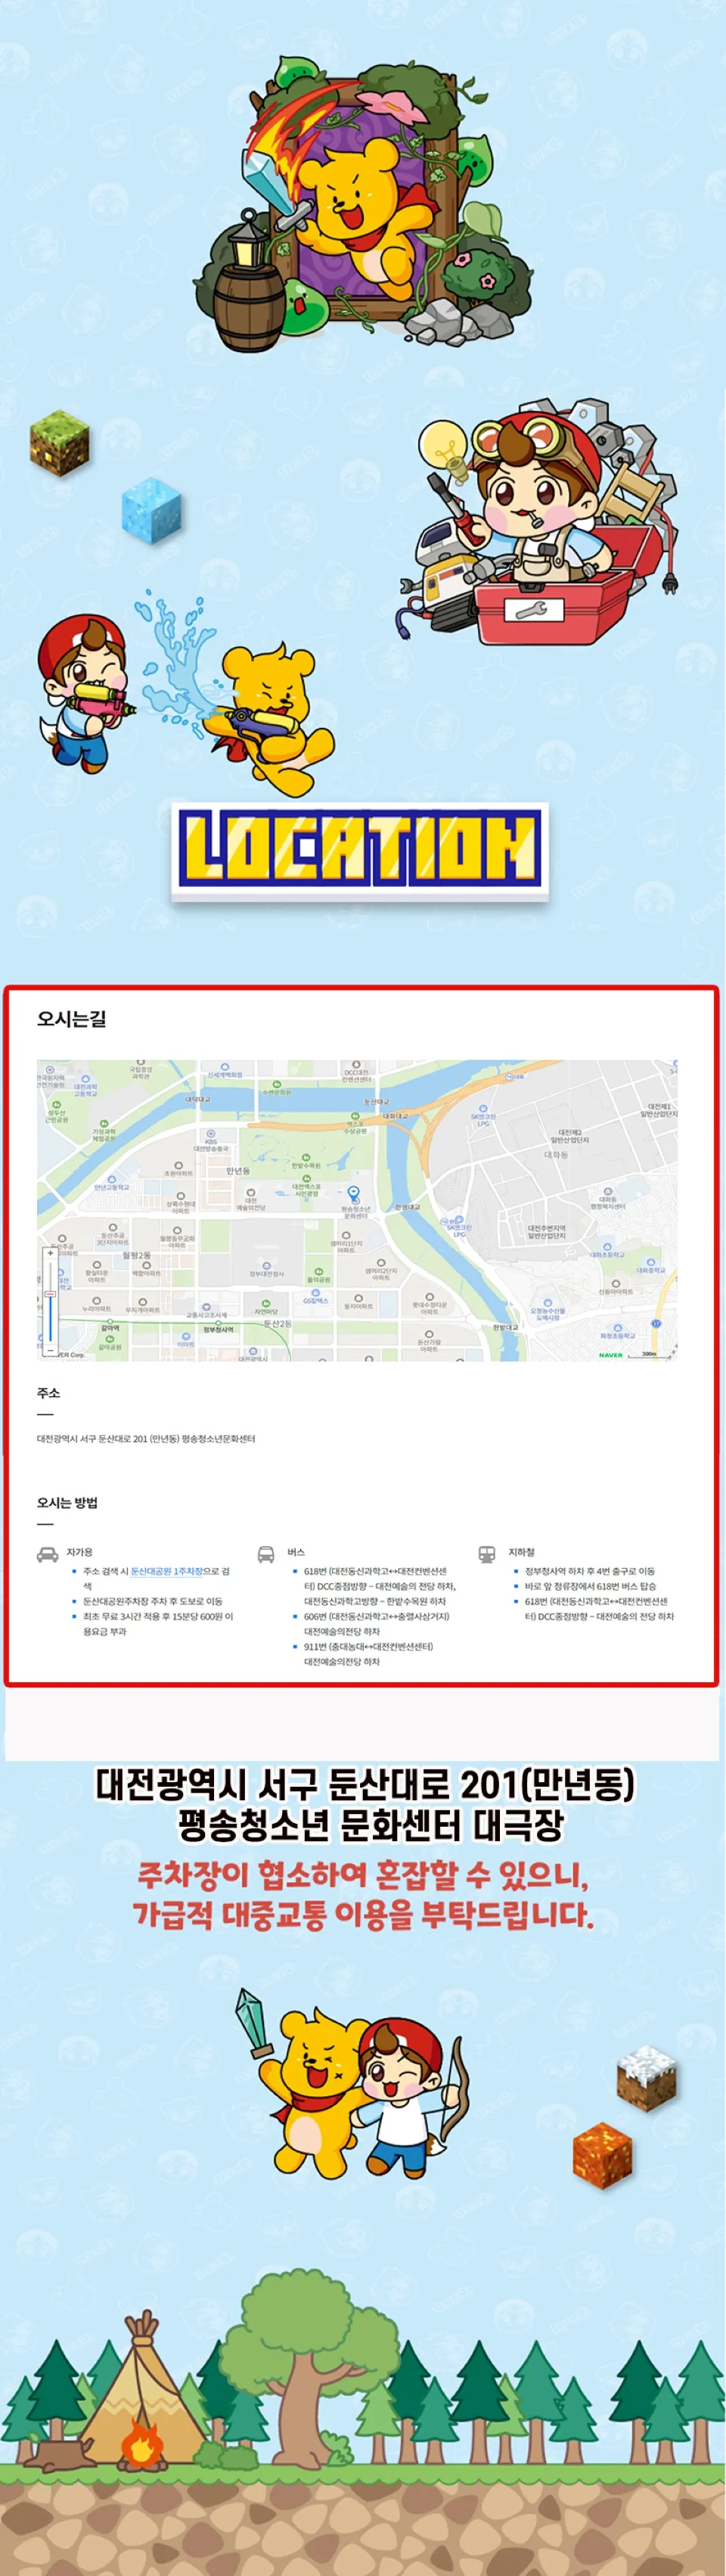Open the 둔산대공원 1주차장 link
Image resolution: width=726 pixels, height=2576 pixels.
tap(167, 1571)
